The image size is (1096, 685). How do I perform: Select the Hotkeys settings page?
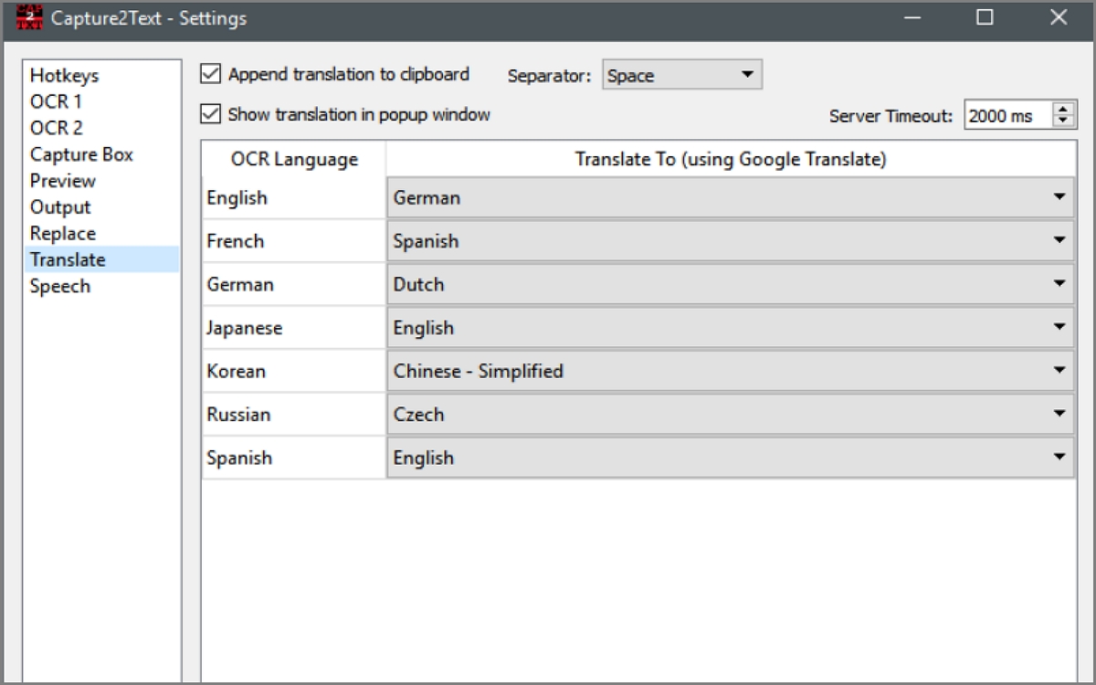(64, 76)
